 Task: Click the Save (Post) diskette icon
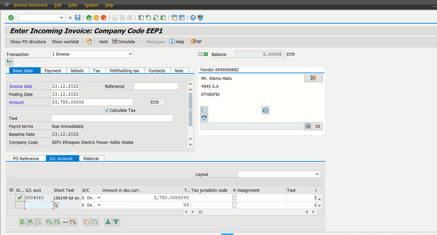(x=78, y=18)
